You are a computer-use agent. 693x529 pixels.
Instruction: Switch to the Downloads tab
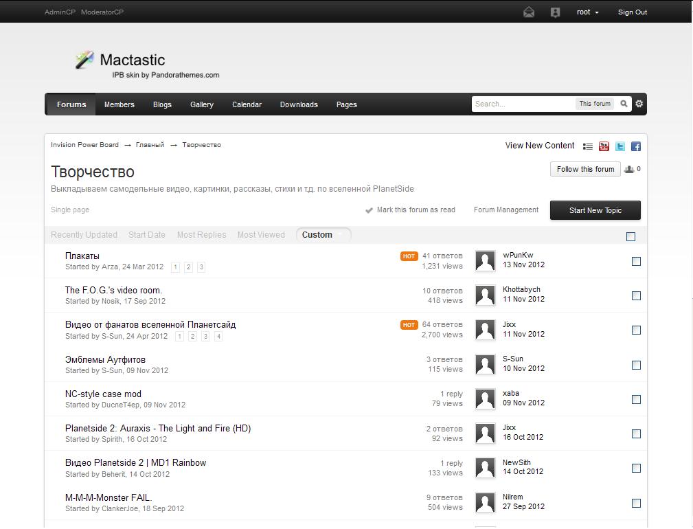pyautogui.click(x=299, y=104)
